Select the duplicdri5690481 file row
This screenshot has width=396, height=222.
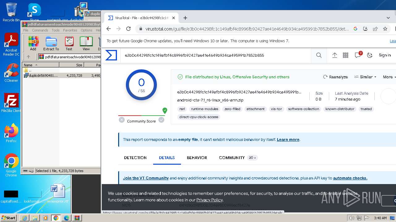(x=61, y=75)
